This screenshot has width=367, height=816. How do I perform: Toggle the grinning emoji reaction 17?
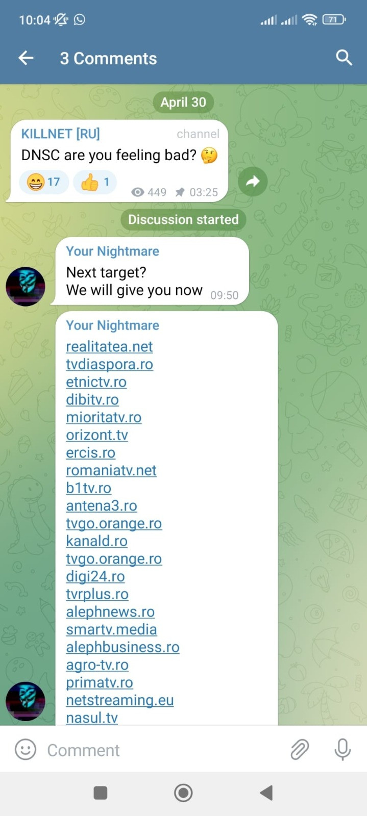pos(44,182)
